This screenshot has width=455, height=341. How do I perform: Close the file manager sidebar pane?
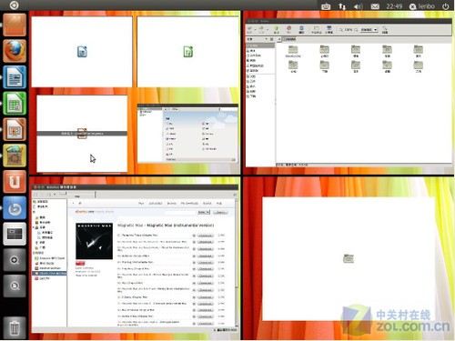point(271,39)
